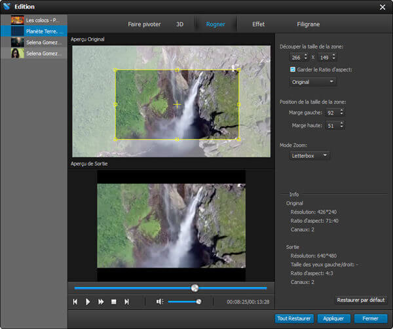This screenshot has width=393, height=329.
Task: Click the Tout Restaurer button
Action: tap(293, 318)
